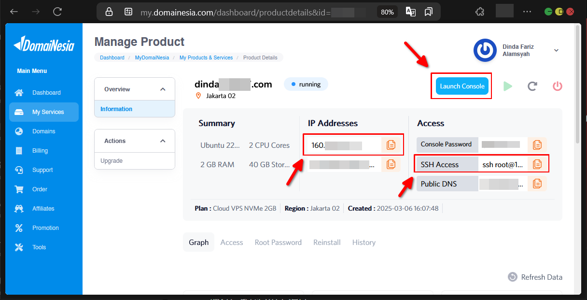
Task: Click the DomaiNesia logo
Action: [44, 44]
